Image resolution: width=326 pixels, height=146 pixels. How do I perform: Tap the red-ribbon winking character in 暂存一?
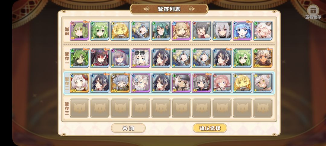tap(100, 58)
